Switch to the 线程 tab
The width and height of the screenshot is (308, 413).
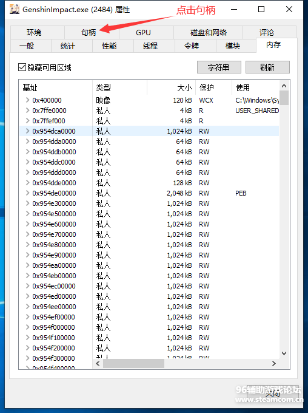(150, 46)
